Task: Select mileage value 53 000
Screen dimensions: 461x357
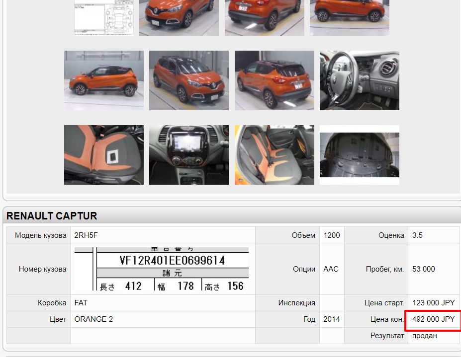Action: tap(423, 269)
